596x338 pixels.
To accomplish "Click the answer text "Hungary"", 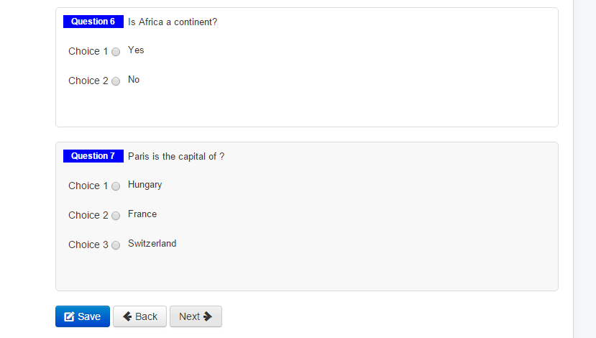I will (145, 185).
